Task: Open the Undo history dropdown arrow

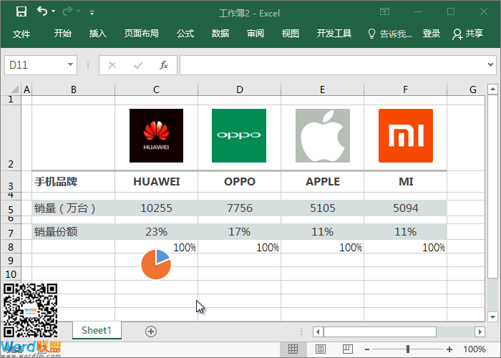Action: [54, 11]
